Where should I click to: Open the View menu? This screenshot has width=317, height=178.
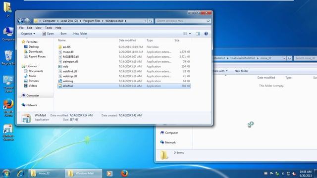38,28
